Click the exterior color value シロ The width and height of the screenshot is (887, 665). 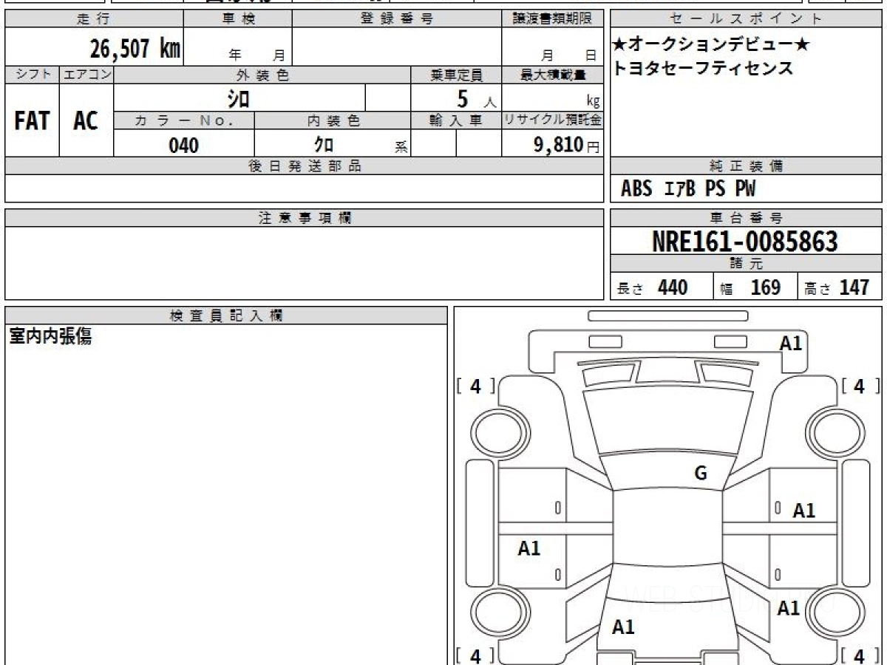coord(237,98)
